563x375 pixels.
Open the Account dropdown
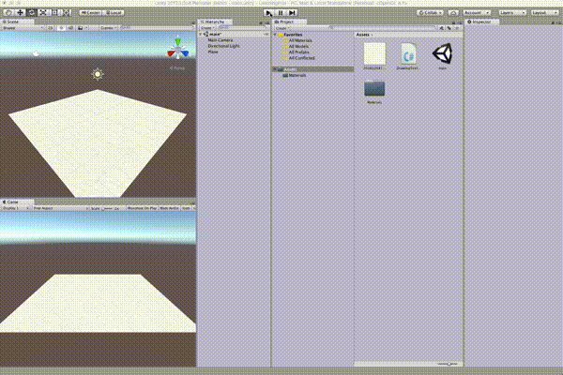point(477,12)
